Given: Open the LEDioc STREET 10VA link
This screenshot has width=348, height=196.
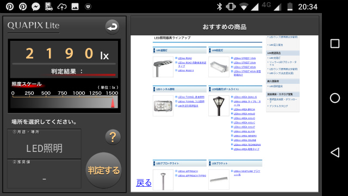Looking at the screenshot, I should click(x=245, y=58).
